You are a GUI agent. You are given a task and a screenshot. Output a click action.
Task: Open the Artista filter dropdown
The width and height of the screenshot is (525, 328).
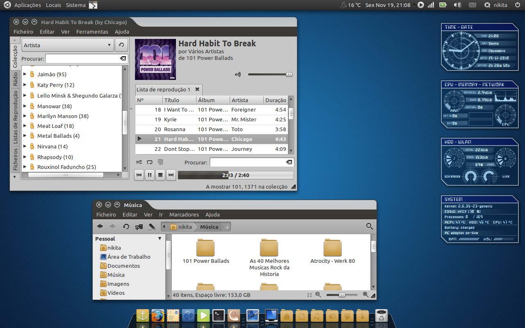coord(68,45)
